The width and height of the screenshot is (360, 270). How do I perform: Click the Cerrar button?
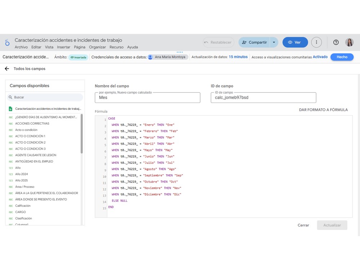pyautogui.click(x=303, y=225)
